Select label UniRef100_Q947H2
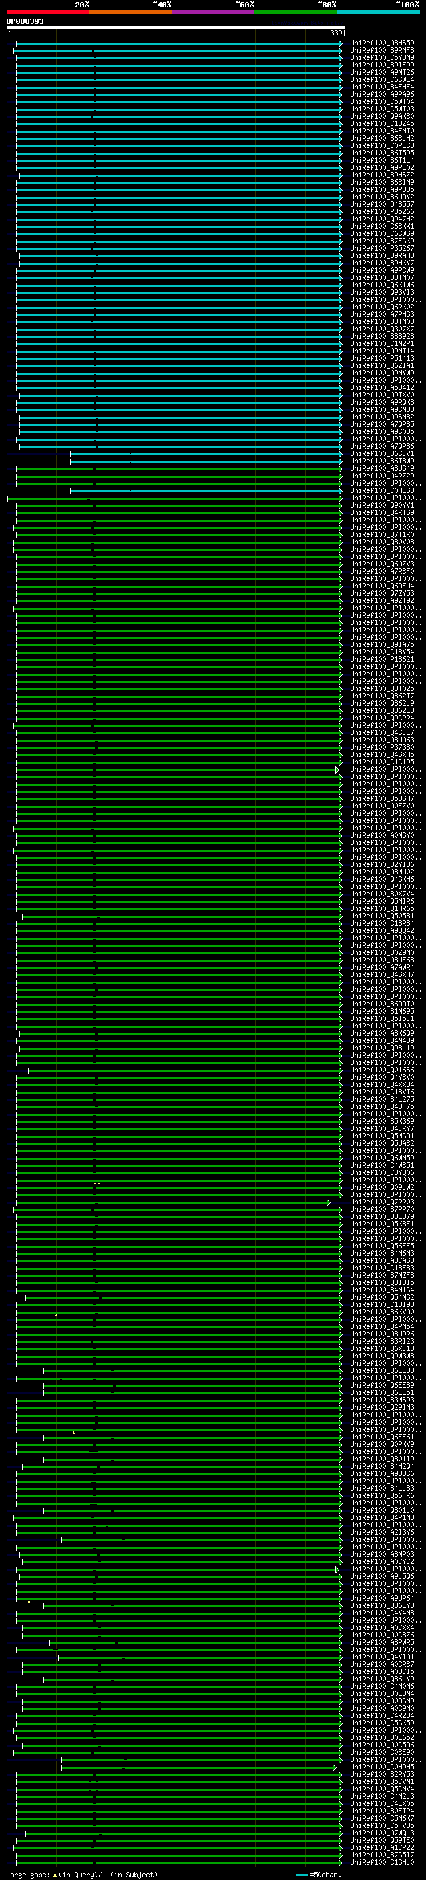 (x=381, y=219)
